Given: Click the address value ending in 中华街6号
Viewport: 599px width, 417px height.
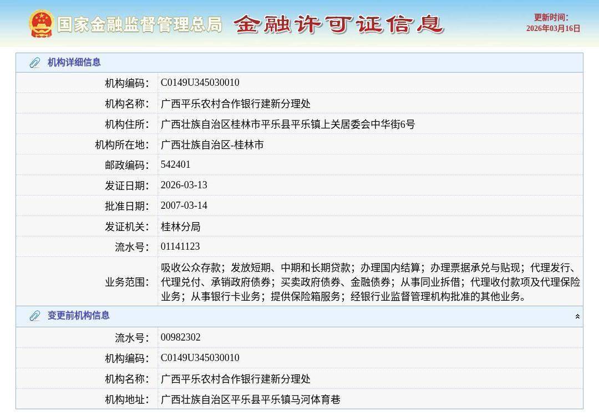Looking at the screenshot, I should point(287,125).
